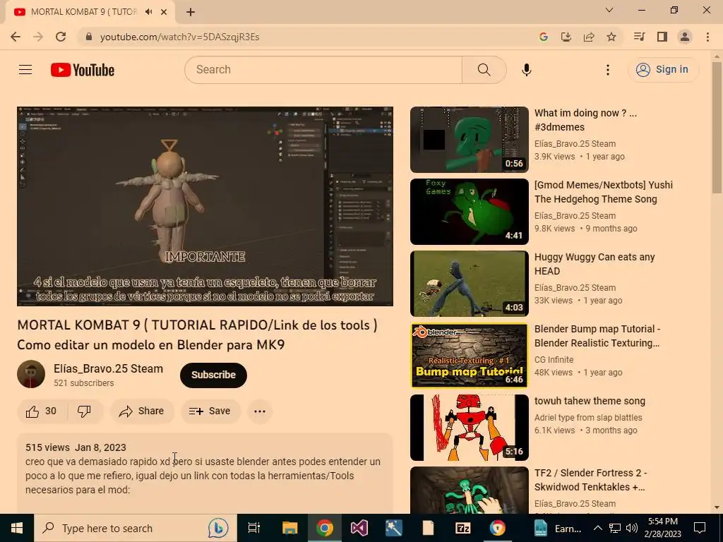
Task: Open Blender Bump map Tutorial thumbnail
Action: 470,356
